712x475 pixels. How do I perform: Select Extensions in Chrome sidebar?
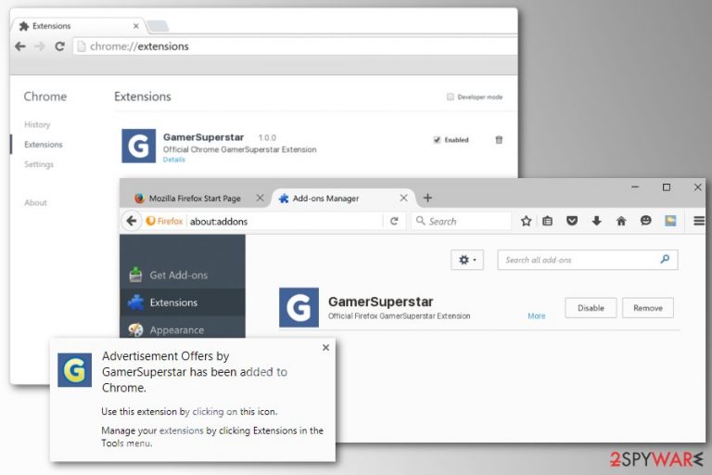[x=44, y=145]
